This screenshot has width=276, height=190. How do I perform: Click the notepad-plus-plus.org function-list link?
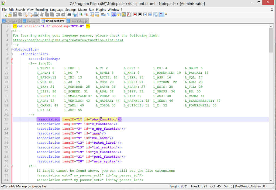pyautogui.click(x=68, y=40)
